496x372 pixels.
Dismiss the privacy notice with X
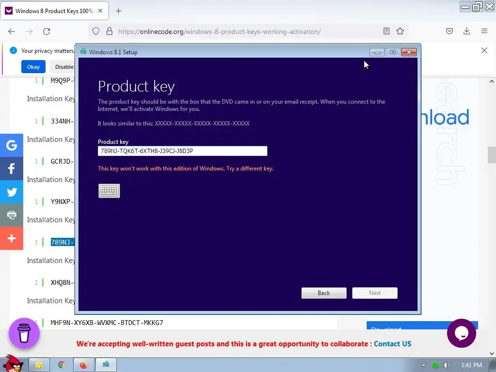(484, 50)
